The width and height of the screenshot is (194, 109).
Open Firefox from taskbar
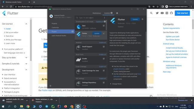point(65,106)
